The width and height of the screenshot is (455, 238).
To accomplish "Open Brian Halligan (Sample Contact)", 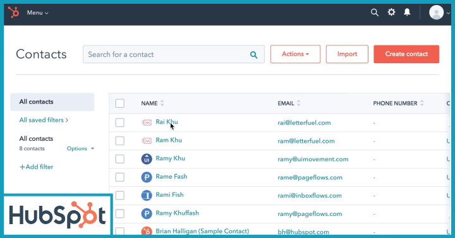I will (202, 231).
